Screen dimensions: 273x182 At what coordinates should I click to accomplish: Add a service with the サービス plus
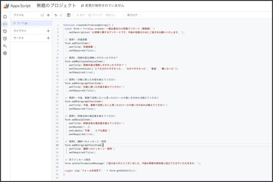tap(48, 38)
